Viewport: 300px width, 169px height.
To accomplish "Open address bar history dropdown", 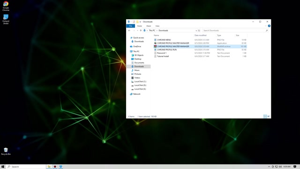I will coord(196,31).
